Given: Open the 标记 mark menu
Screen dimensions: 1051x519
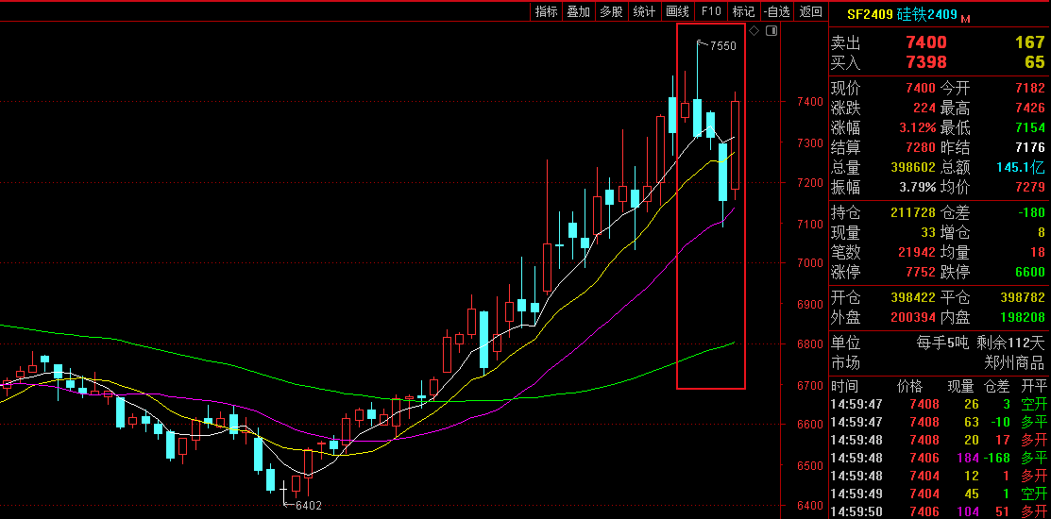Looking at the screenshot, I should 743,11.
